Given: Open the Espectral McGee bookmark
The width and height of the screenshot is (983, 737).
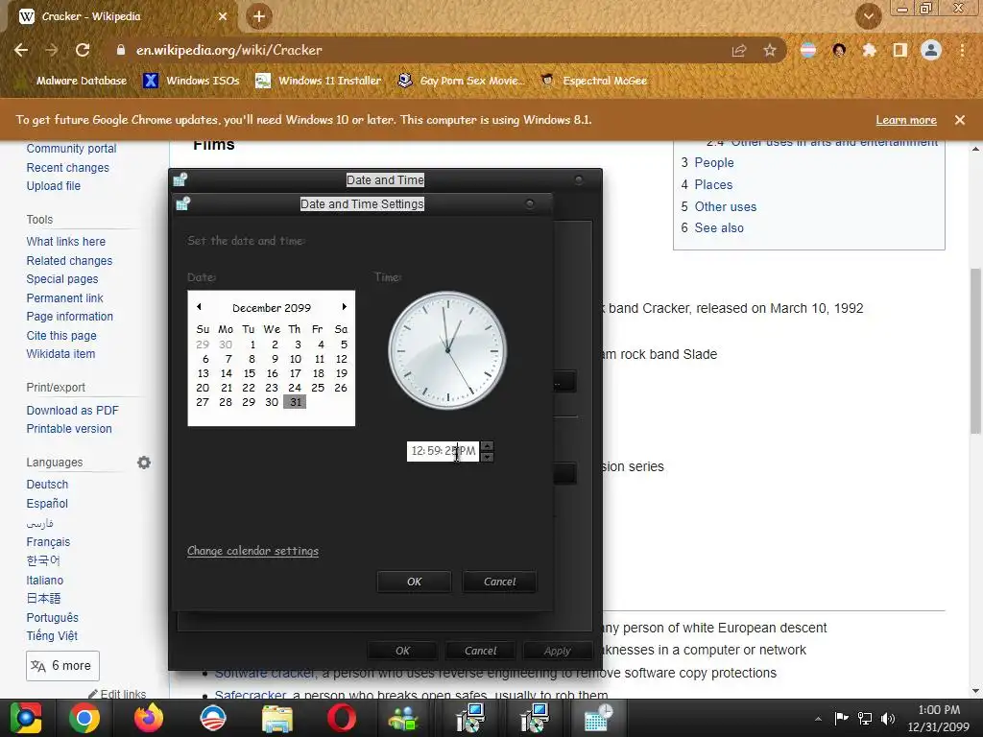Looking at the screenshot, I should click(x=593, y=81).
